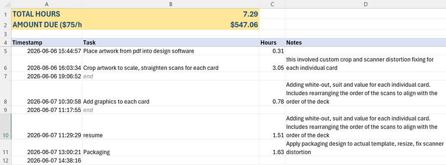Image resolution: width=446 pixels, height=165 pixels.
Task: Click the Task header cell
Action: [x=171, y=43]
